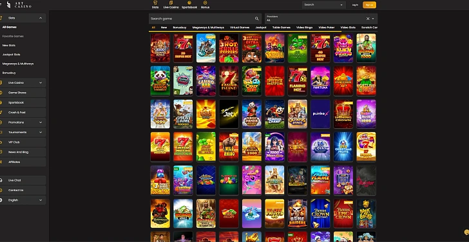This screenshot has width=469, height=242.
Task: Clear the Providers filter with the X
Action: click(x=368, y=19)
